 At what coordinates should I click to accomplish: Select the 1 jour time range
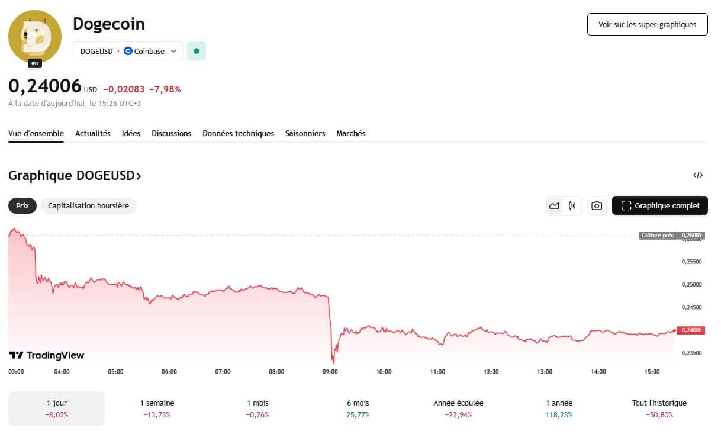click(56, 409)
